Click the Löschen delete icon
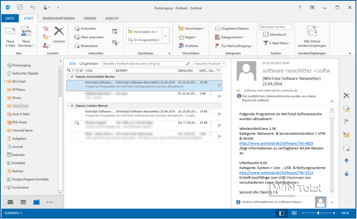357x219 pixels. (x=59, y=31)
